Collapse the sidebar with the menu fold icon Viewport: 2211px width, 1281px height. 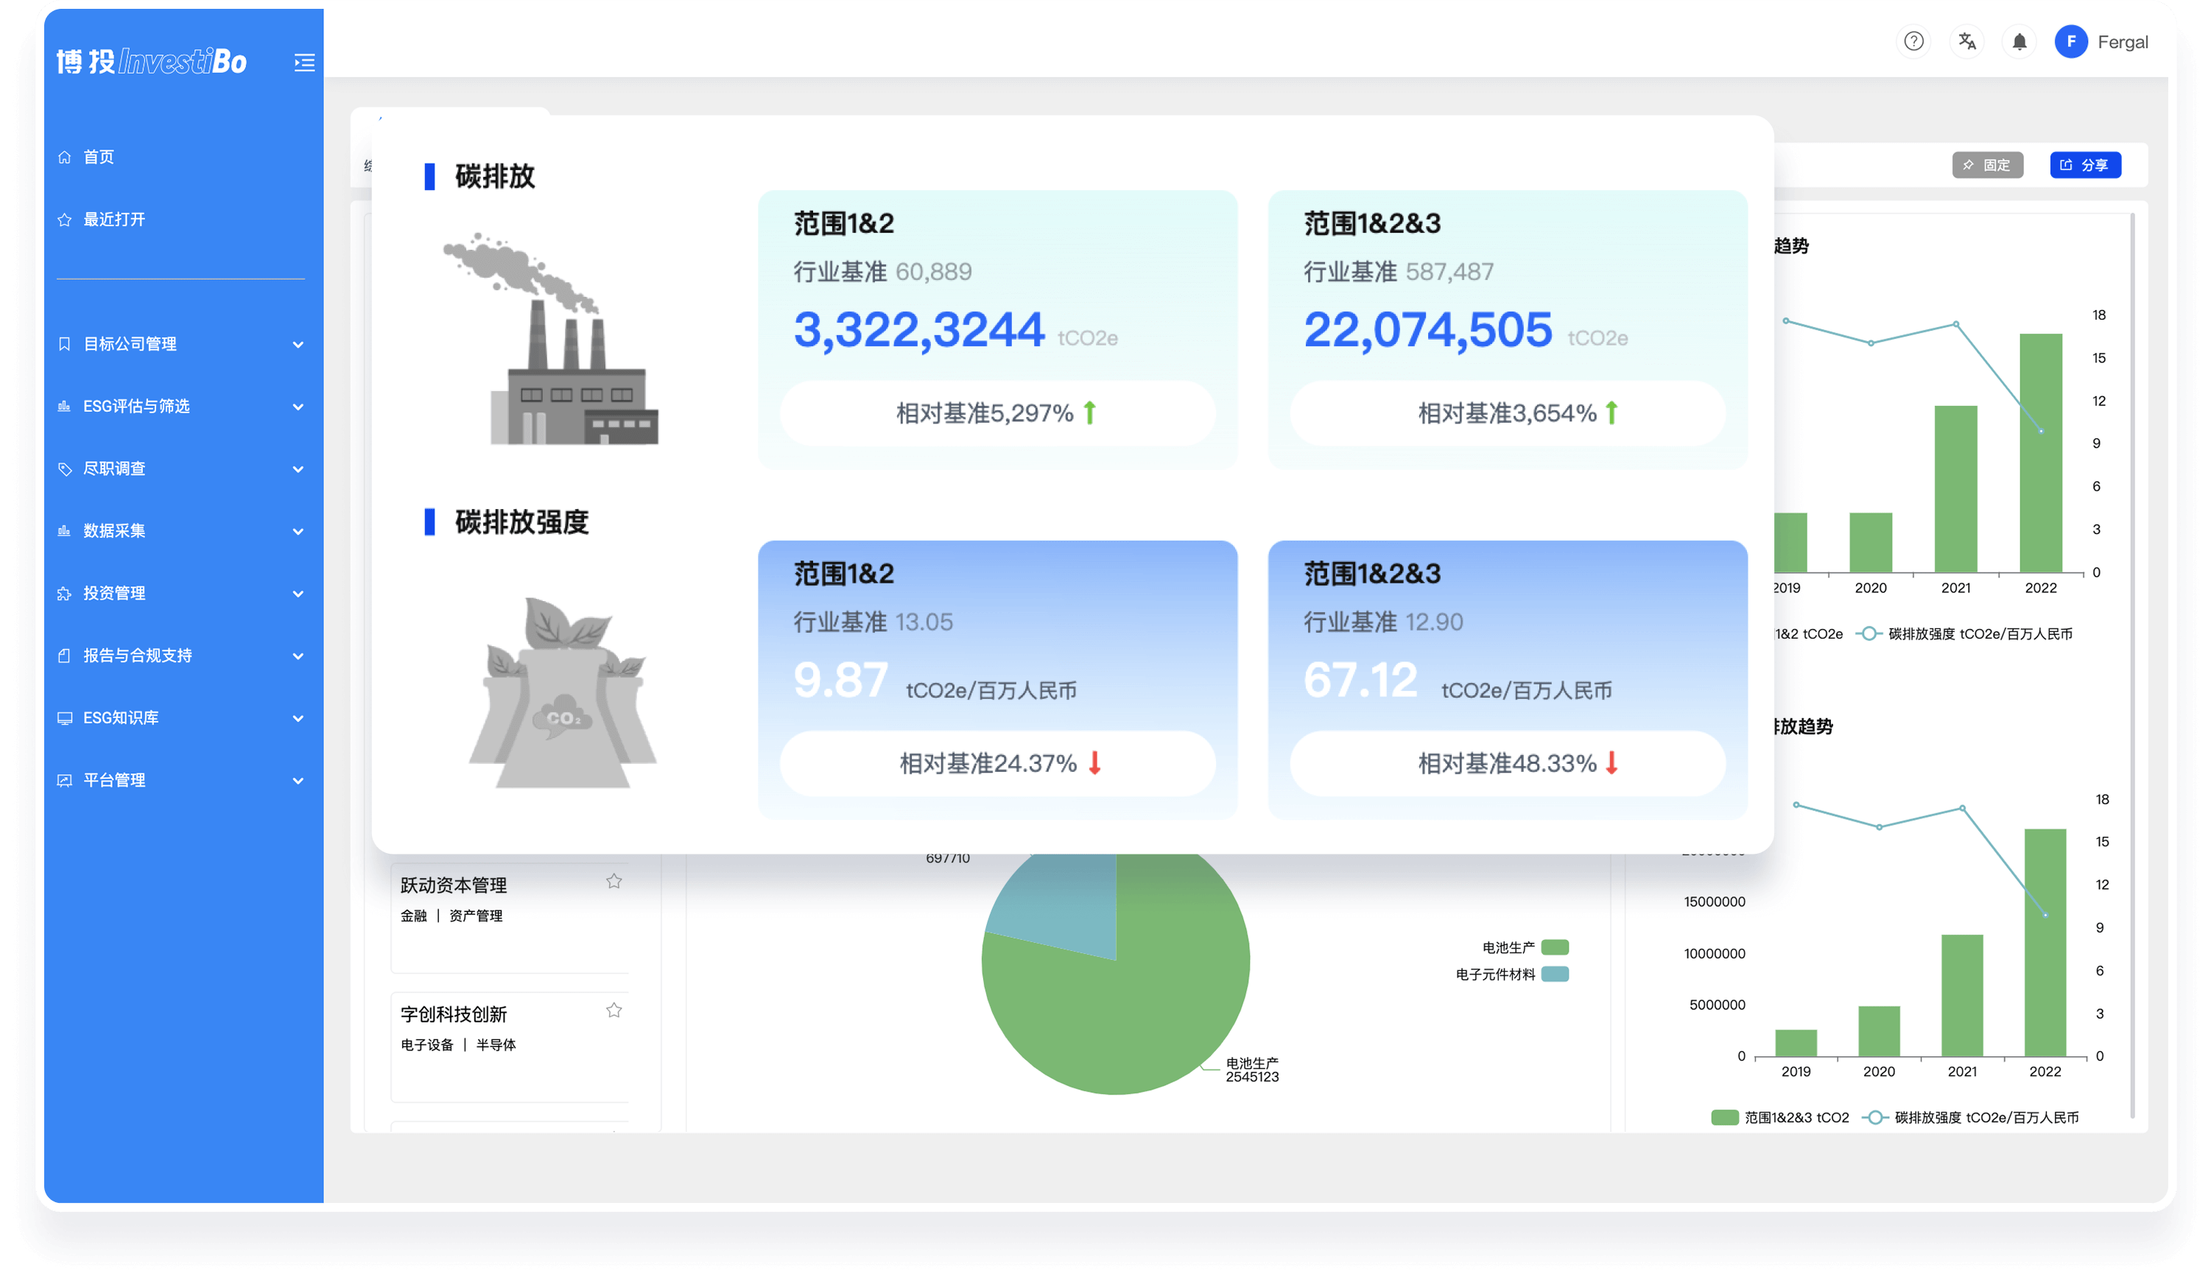click(303, 63)
